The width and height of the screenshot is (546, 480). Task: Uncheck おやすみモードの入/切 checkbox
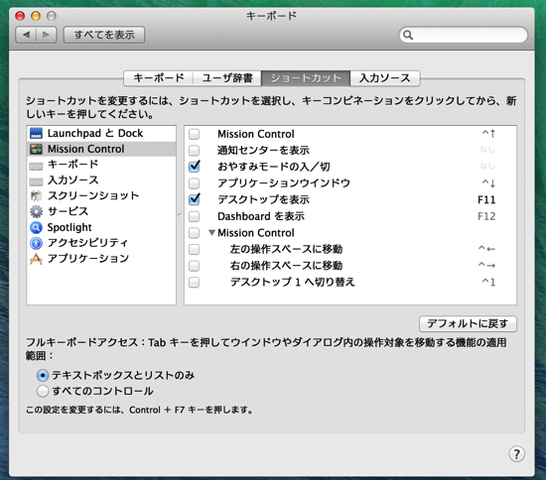195,167
